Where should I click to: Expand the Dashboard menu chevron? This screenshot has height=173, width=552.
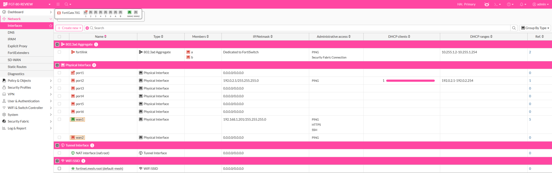click(51, 12)
